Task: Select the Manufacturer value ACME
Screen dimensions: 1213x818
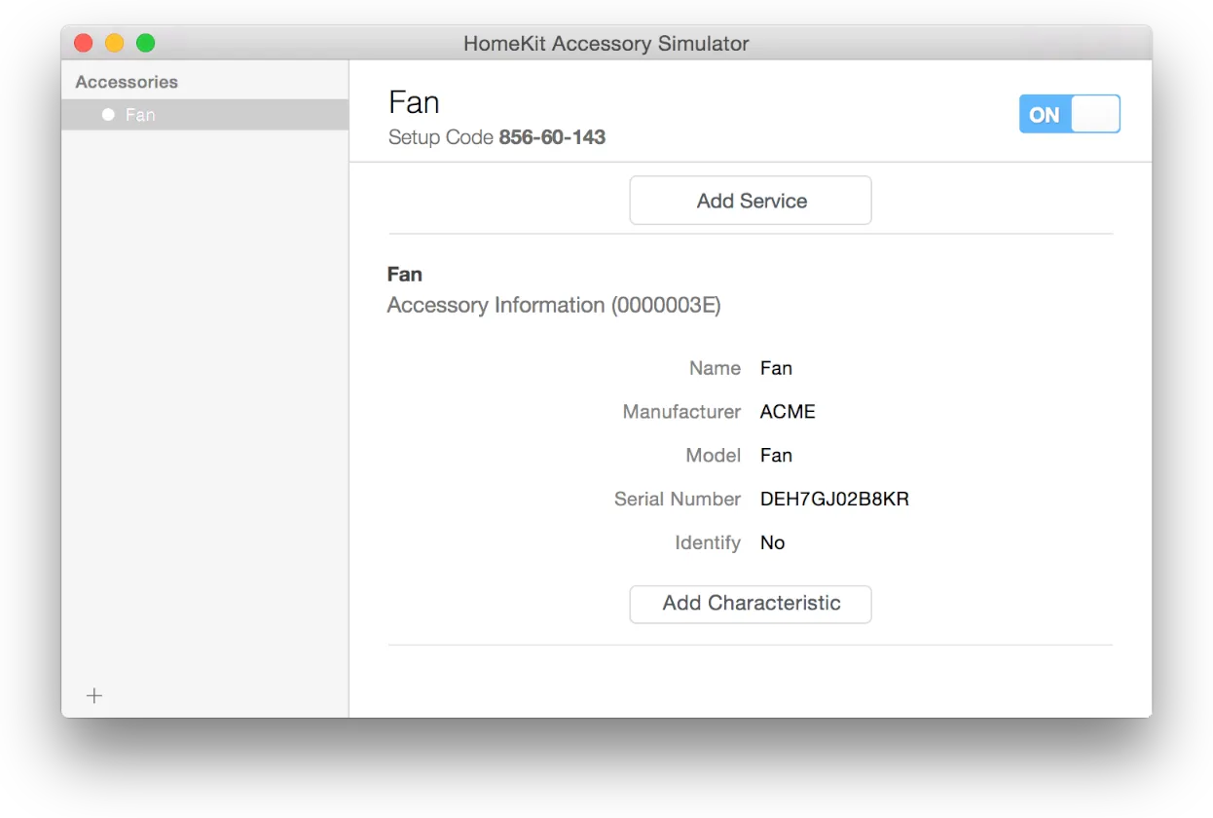Action: point(788,412)
